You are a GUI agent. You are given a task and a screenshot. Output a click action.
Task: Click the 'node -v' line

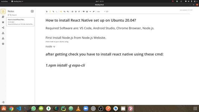tap(50, 46)
